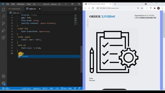The width and height of the screenshot is (165, 93).
Task: Open the Search view in activity bar
Action: point(3,16)
